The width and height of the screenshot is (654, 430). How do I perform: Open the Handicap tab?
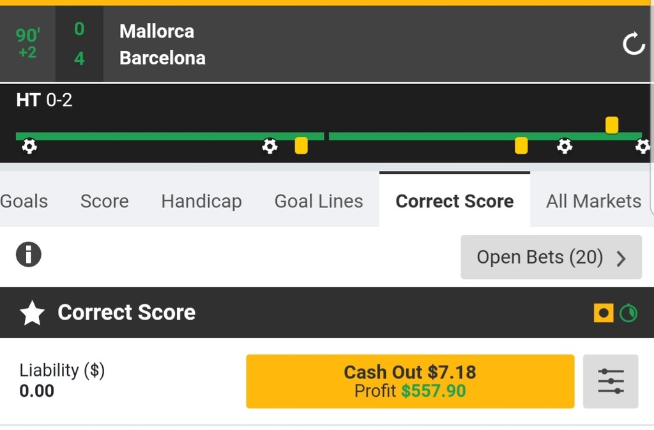[x=201, y=201]
